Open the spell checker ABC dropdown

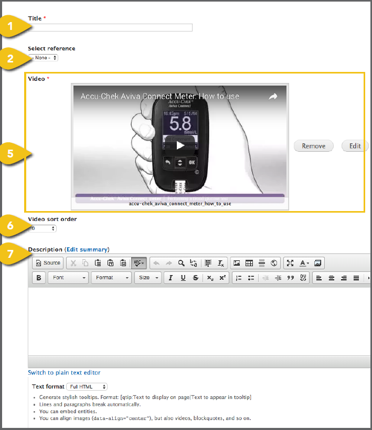139,263
